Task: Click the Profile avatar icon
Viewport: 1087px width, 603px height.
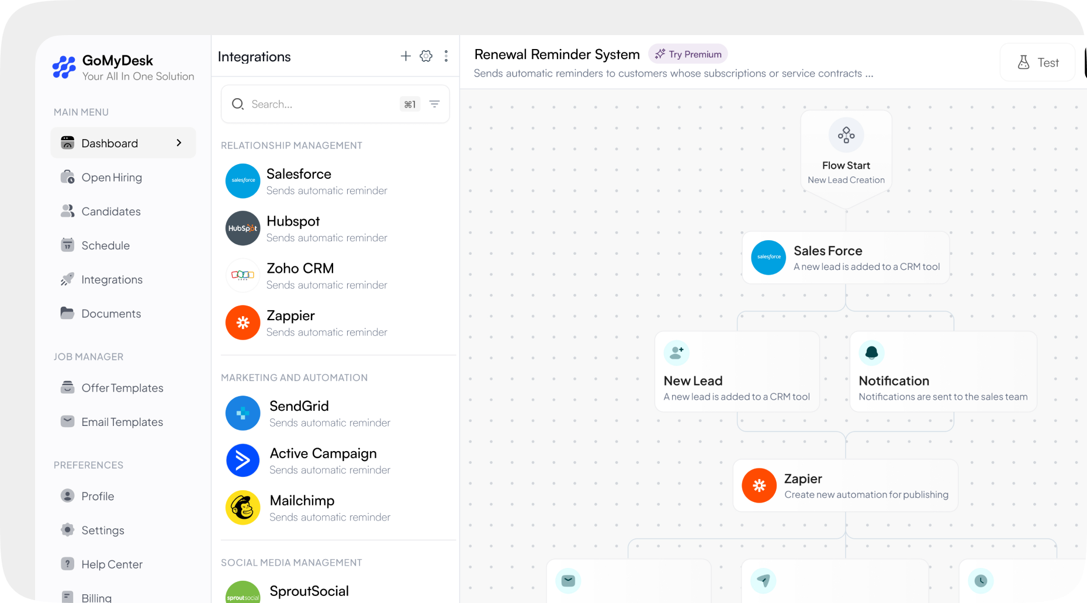Action: [x=68, y=495]
